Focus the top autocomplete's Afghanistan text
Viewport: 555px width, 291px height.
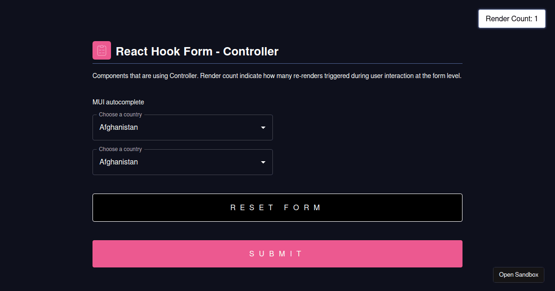tap(118, 127)
